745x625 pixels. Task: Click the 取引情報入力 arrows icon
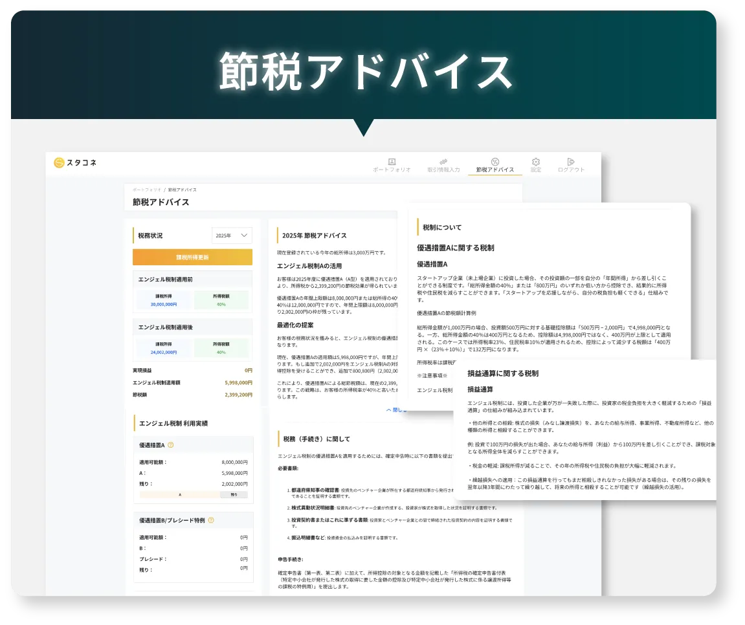(x=443, y=162)
